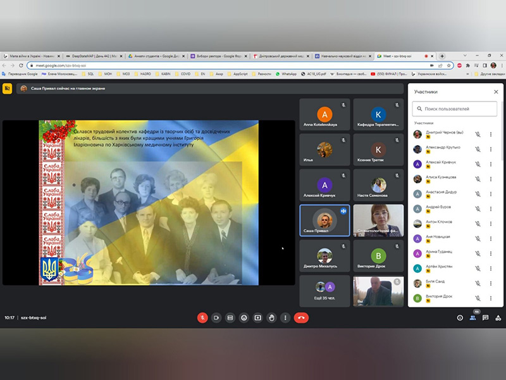Click the present screen icon
Screen dimensions: 506x380
tap(258, 317)
